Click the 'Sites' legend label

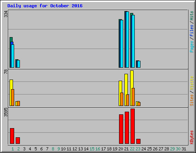click(x=191, y=100)
